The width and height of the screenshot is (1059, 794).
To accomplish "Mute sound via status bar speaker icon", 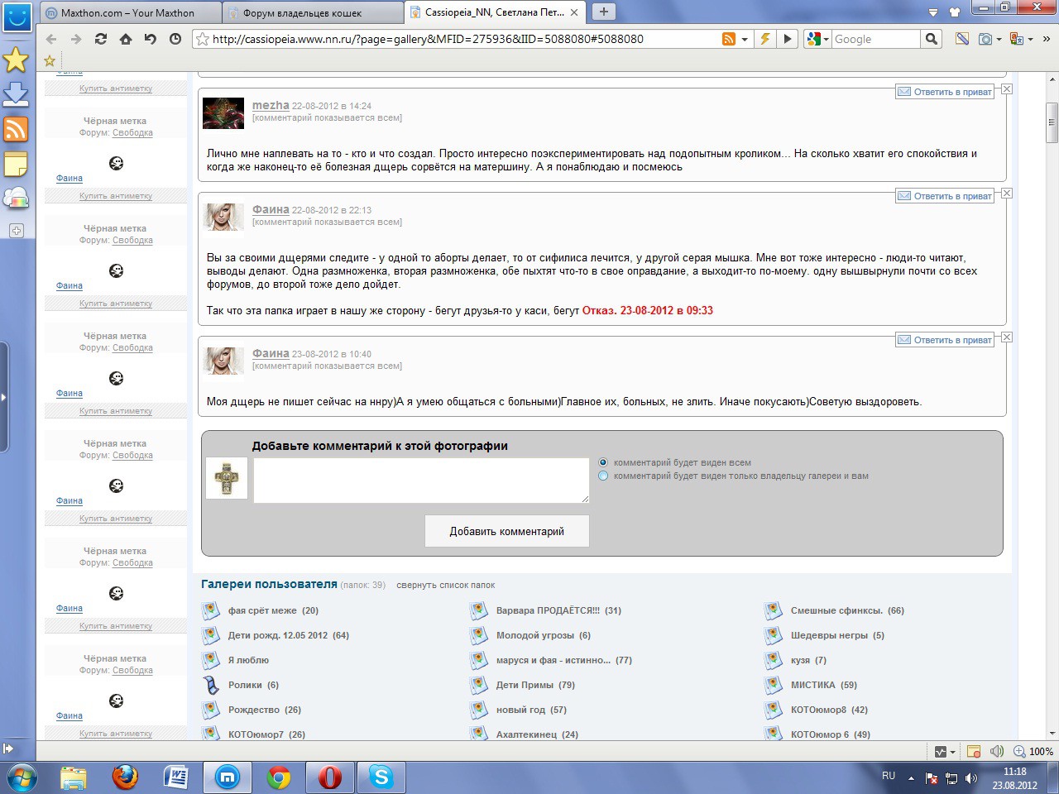I will click(x=997, y=752).
